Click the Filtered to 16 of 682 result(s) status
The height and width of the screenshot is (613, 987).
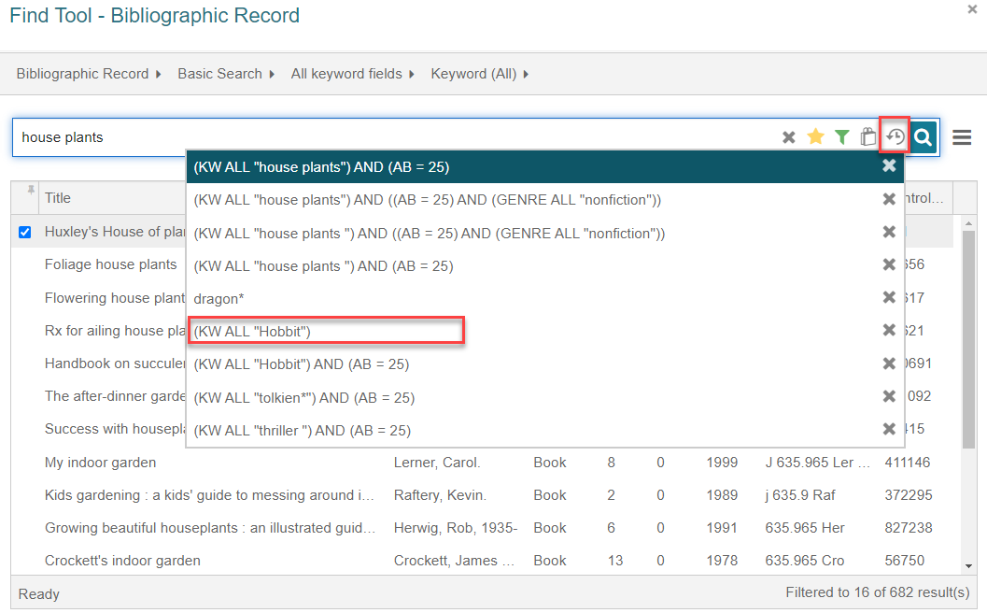point(878,592)
